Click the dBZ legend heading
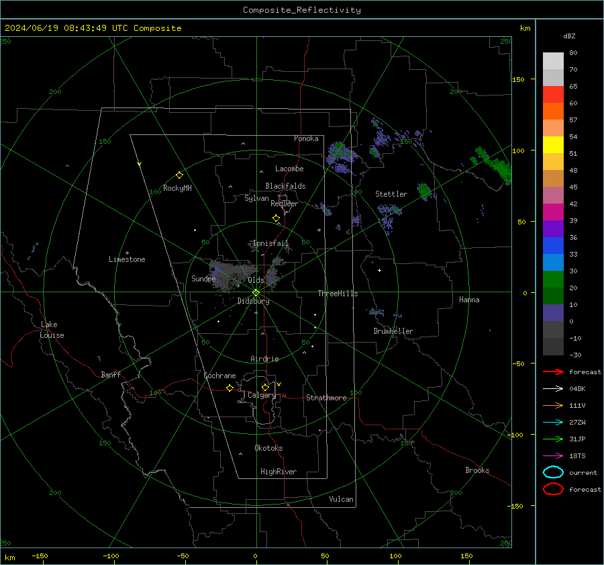This screenshot has height=565, width=604. pyautogui.click(x=569, y=36)
